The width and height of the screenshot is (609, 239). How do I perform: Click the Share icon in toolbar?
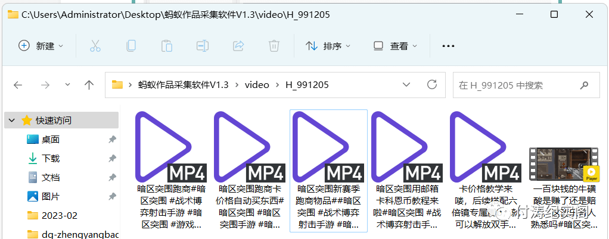(x=238, y=46)
